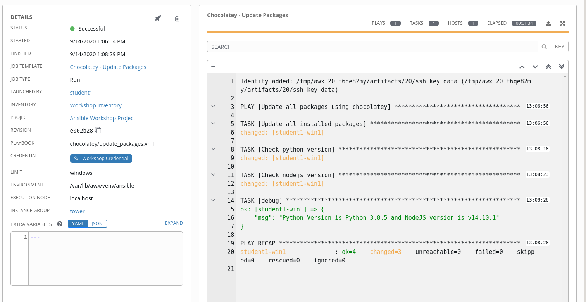The image size is (586, 302).
Task: Relaunch job with the rocket icon
Action: tap(158, 18)
